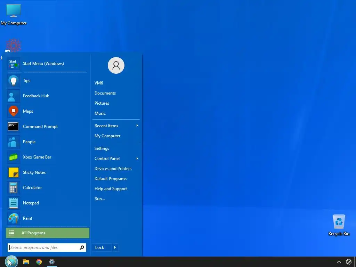Show hidden system tray icons

coord(339,262)
